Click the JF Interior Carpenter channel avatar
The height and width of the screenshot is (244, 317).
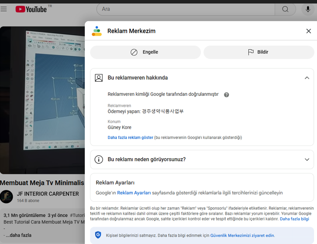(x=7, y=197)
